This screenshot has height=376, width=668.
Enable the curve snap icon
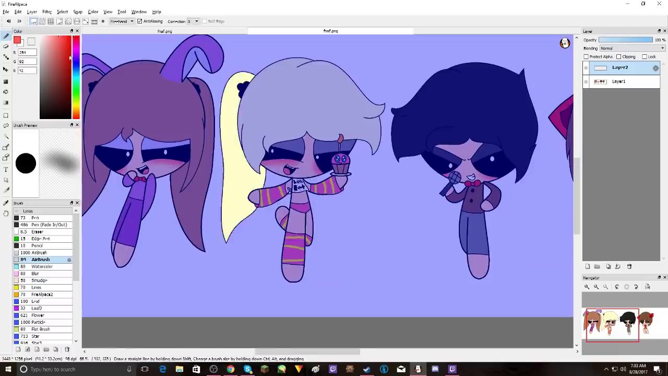(86, 21)
